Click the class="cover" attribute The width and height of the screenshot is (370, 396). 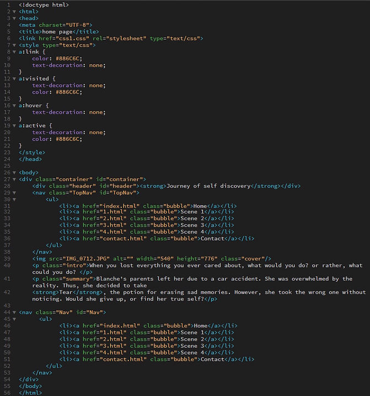(x=243, y=259)
